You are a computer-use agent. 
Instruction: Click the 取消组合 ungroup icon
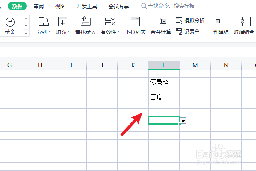[246, 21]
